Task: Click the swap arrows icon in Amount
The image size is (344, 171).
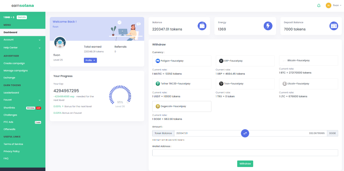Action: (245, 133)
